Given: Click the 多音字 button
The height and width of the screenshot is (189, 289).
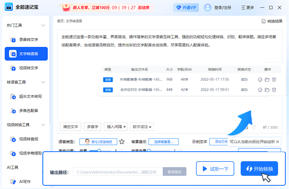Looking at the screenshot, I should 93,127.
